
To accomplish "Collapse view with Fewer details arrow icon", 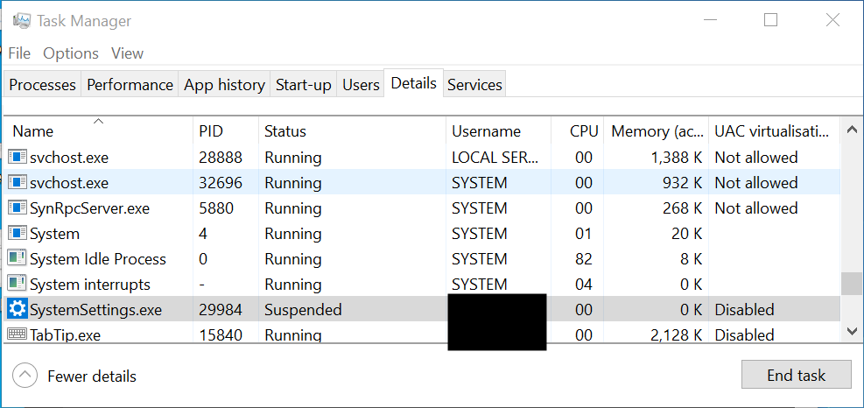I will 25,376.
